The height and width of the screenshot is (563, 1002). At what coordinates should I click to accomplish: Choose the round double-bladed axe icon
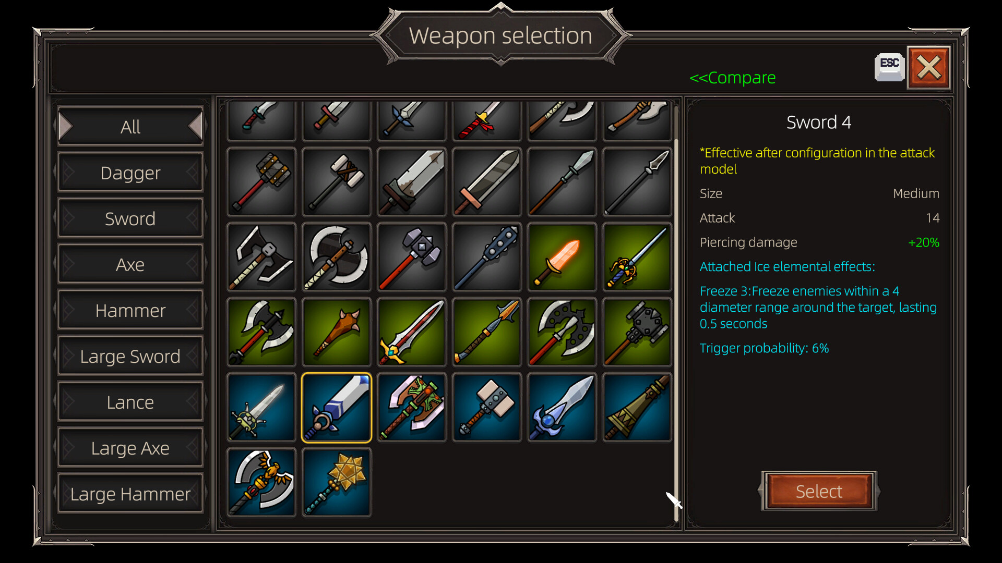tap(337, 257)
